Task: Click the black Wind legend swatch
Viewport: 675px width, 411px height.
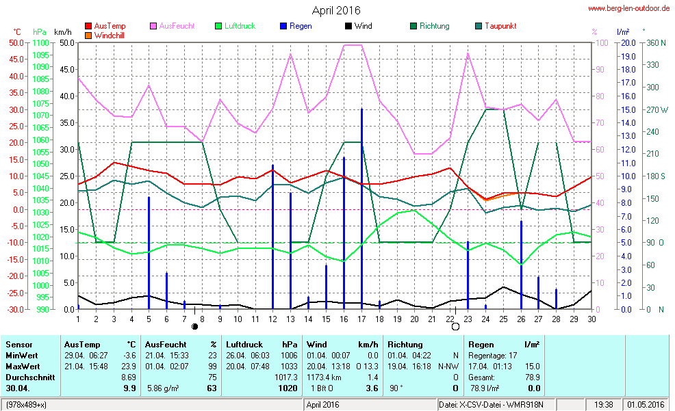Action: pos(348,27)
